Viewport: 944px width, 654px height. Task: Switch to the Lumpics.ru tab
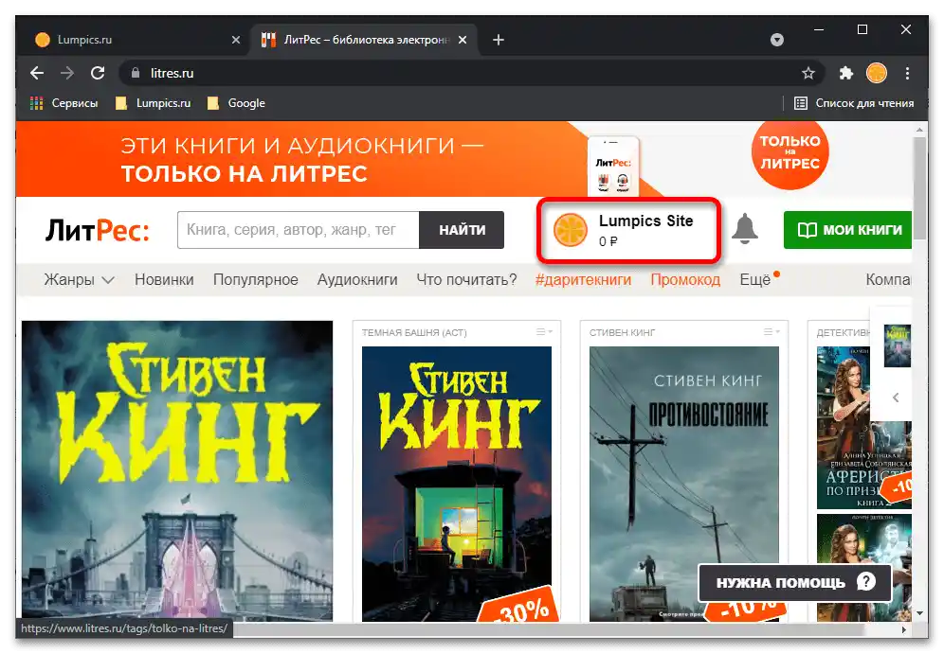coord(137,40)
